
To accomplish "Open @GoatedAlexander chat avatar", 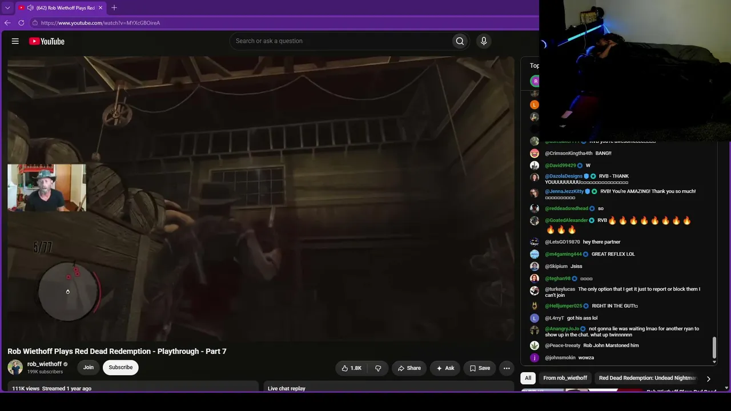I will click(535, 221).
